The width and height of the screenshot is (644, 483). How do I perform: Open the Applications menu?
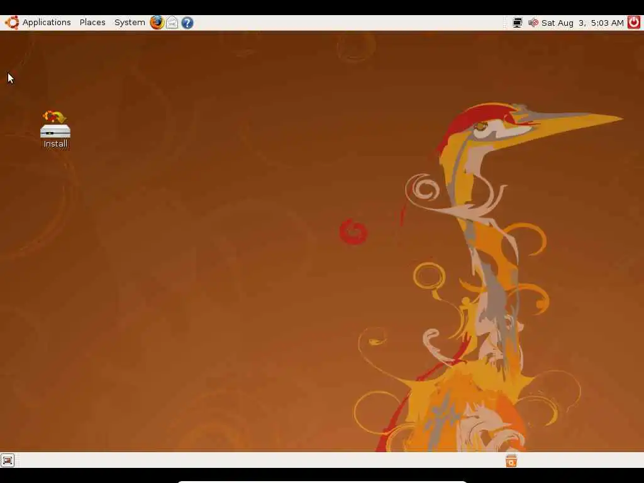[47, 23]
